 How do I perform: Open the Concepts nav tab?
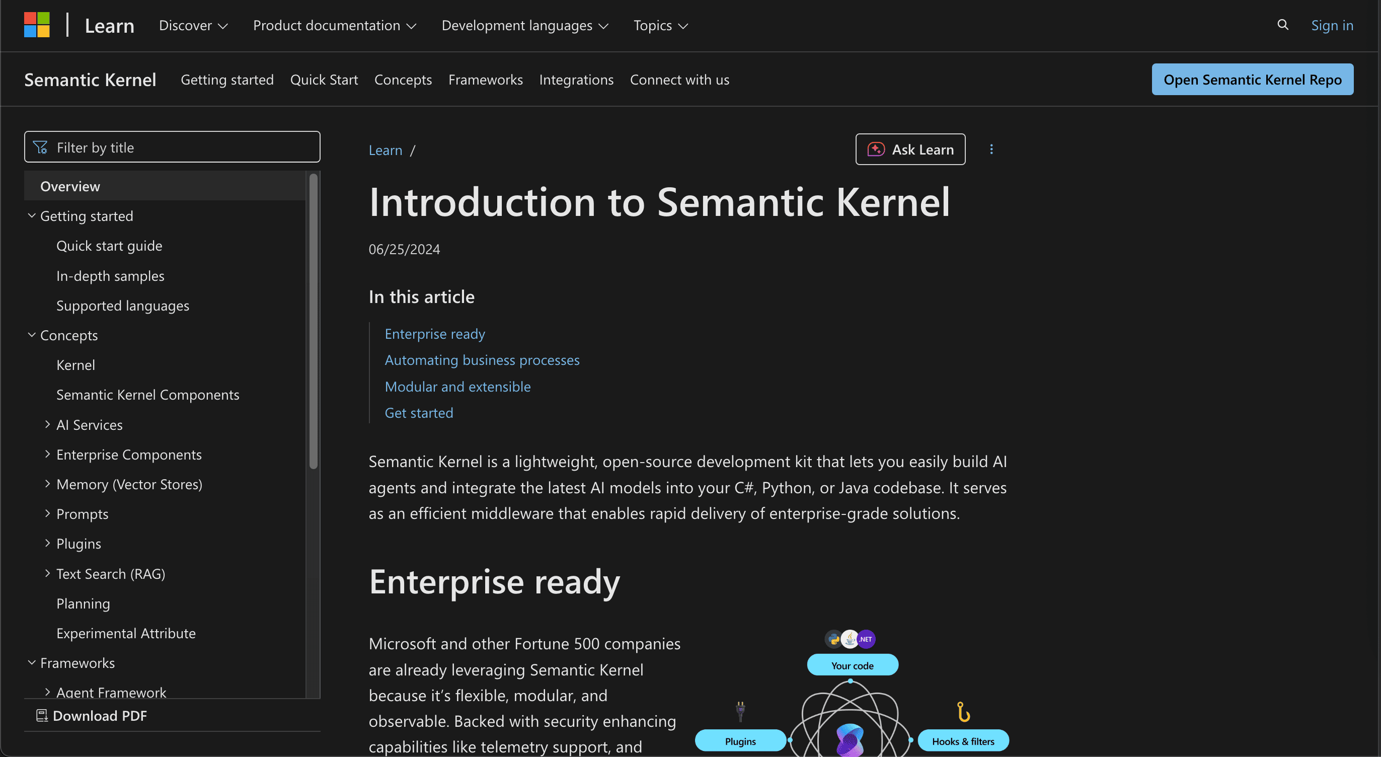[x=403, y=80]
